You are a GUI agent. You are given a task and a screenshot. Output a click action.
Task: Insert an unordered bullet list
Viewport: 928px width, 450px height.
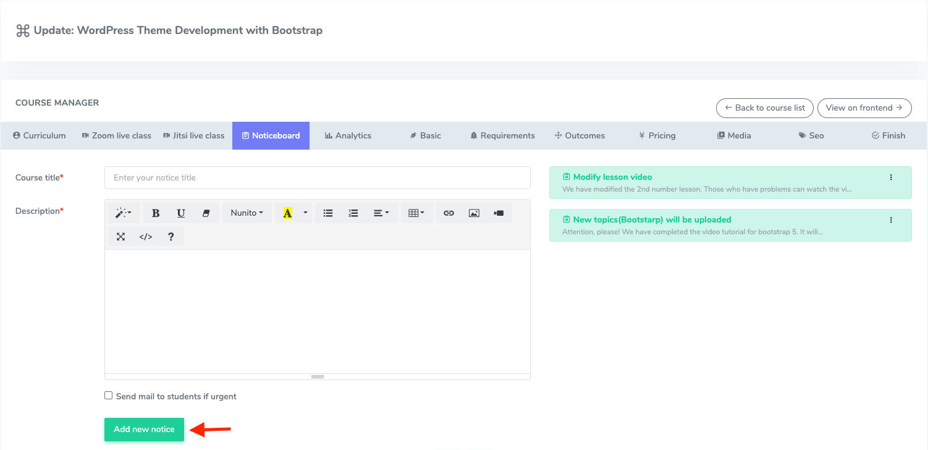[x=328, y=213]
